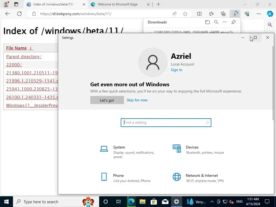Open the Copilot icon in Edge

pyautogui.click(x=270, y=14)
